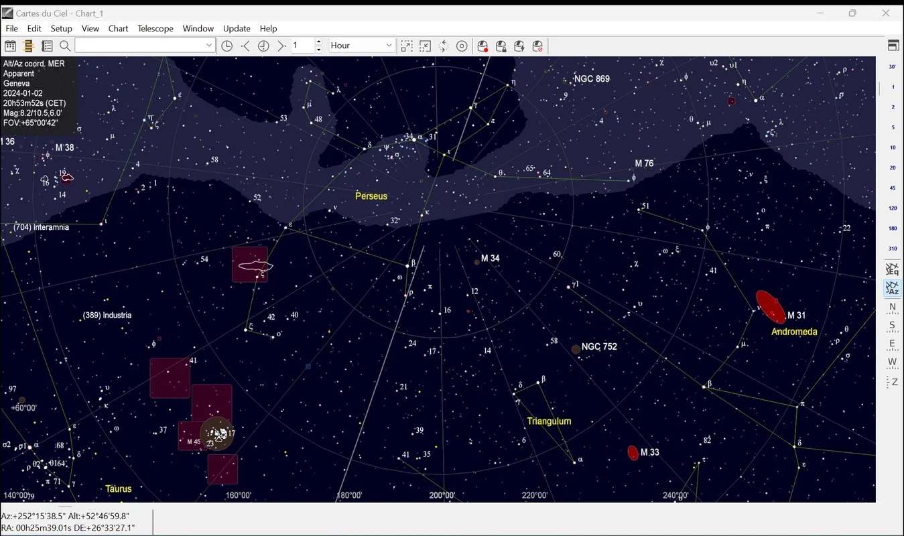Open the View menu

(x=90, y=28)
